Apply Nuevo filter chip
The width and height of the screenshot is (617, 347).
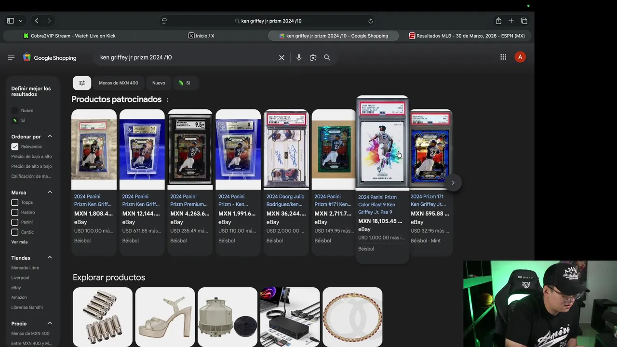(159, 83)
